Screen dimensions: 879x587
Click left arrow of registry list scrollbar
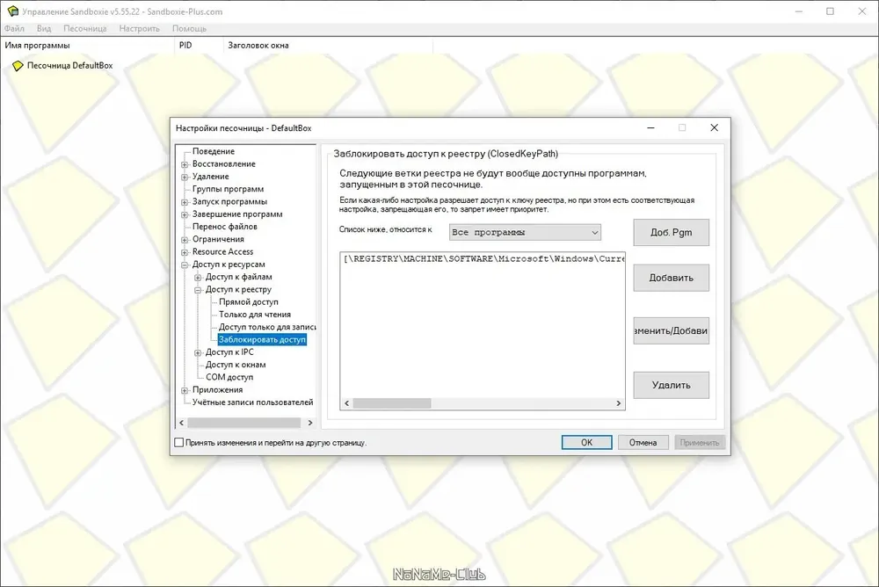tap(347, 403)
